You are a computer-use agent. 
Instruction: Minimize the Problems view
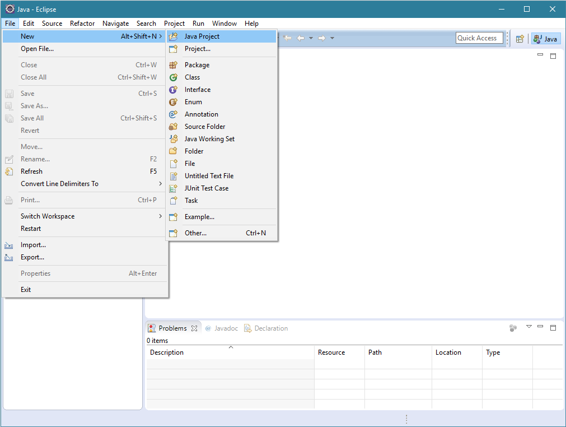tap(540, 328)
